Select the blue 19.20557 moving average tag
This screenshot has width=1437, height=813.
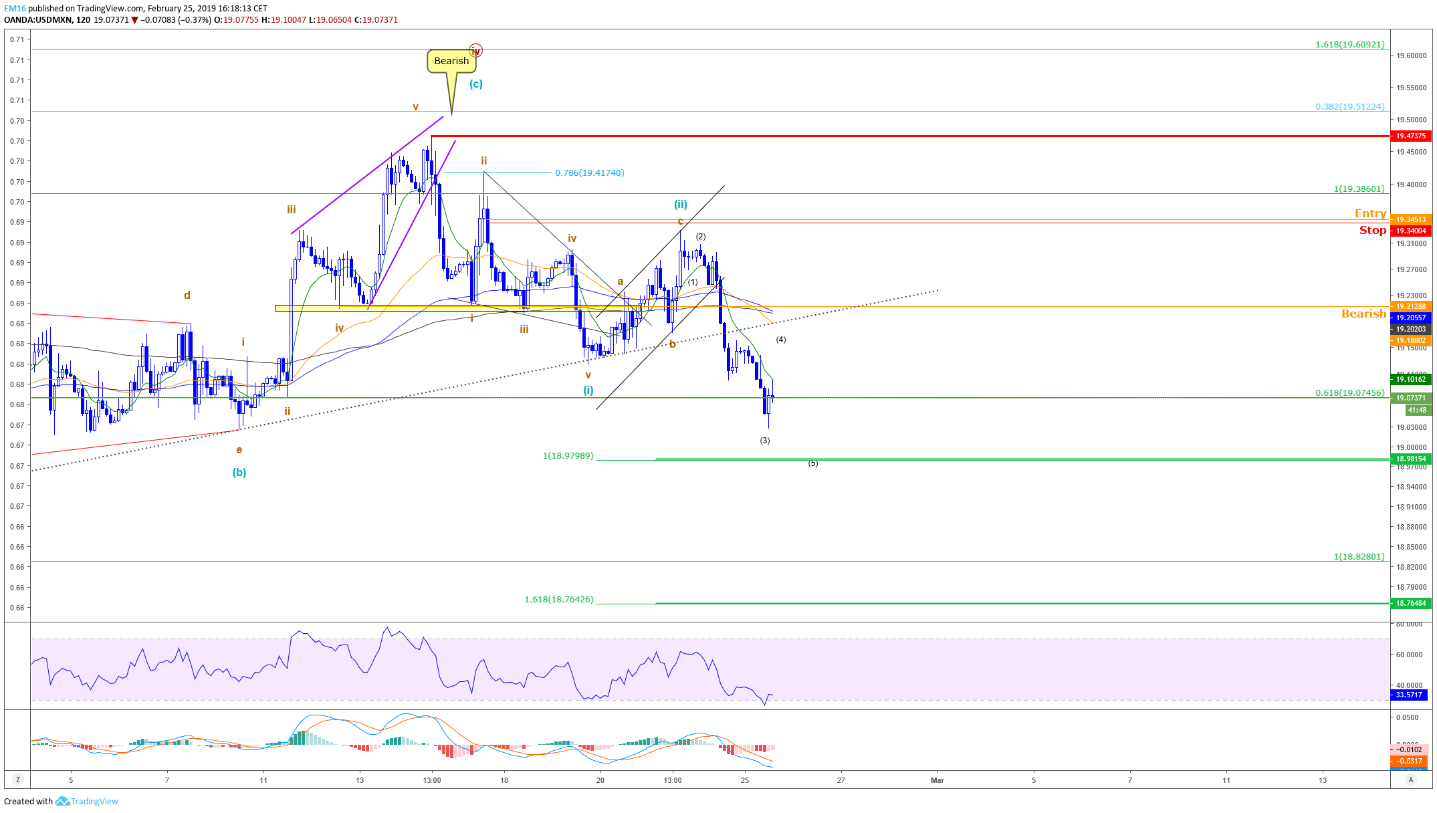(x=1411, y=318)
